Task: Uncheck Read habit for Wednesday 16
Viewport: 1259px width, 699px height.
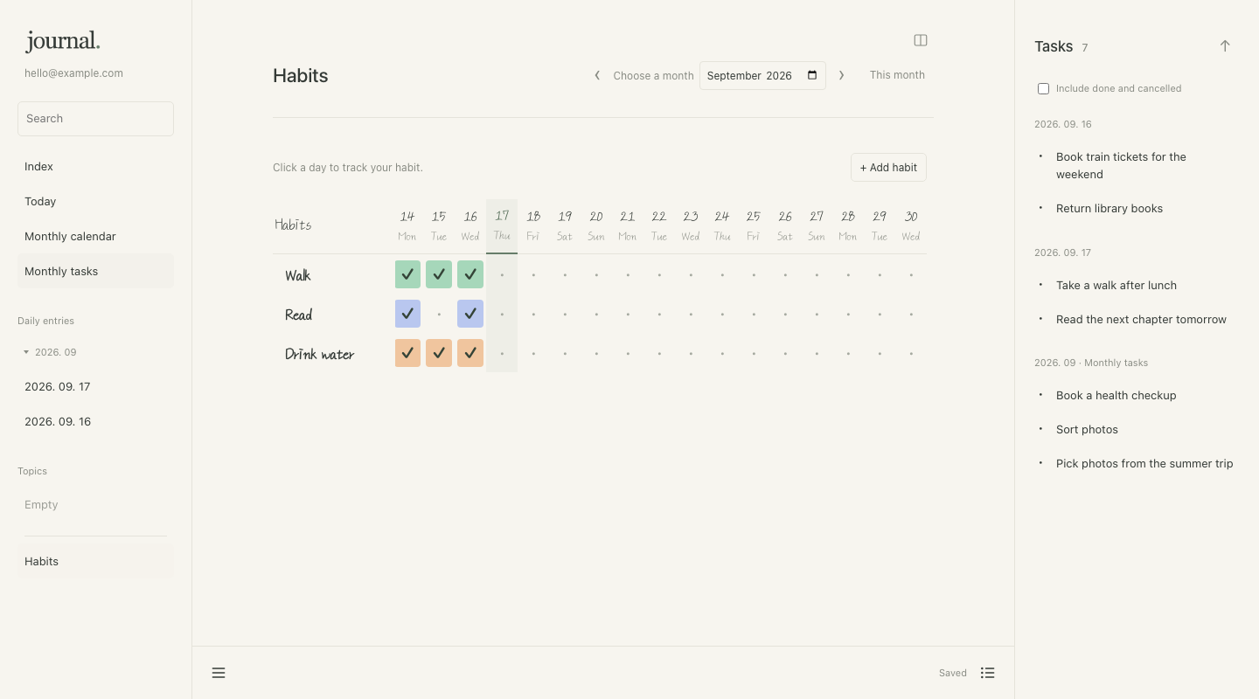Action: click(x=470, y=314)
